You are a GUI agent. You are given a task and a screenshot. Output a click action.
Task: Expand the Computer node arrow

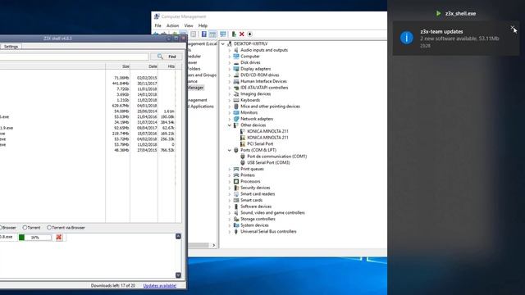point(230,57)
